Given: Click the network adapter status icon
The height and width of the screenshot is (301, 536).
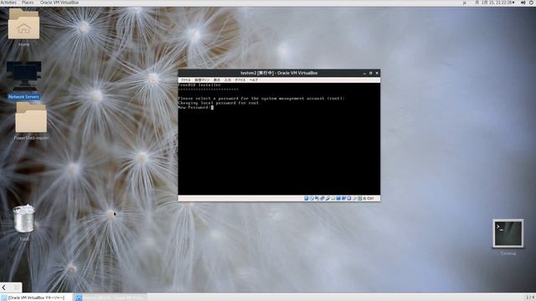Looking at the screenshot, I should [322, 198].
